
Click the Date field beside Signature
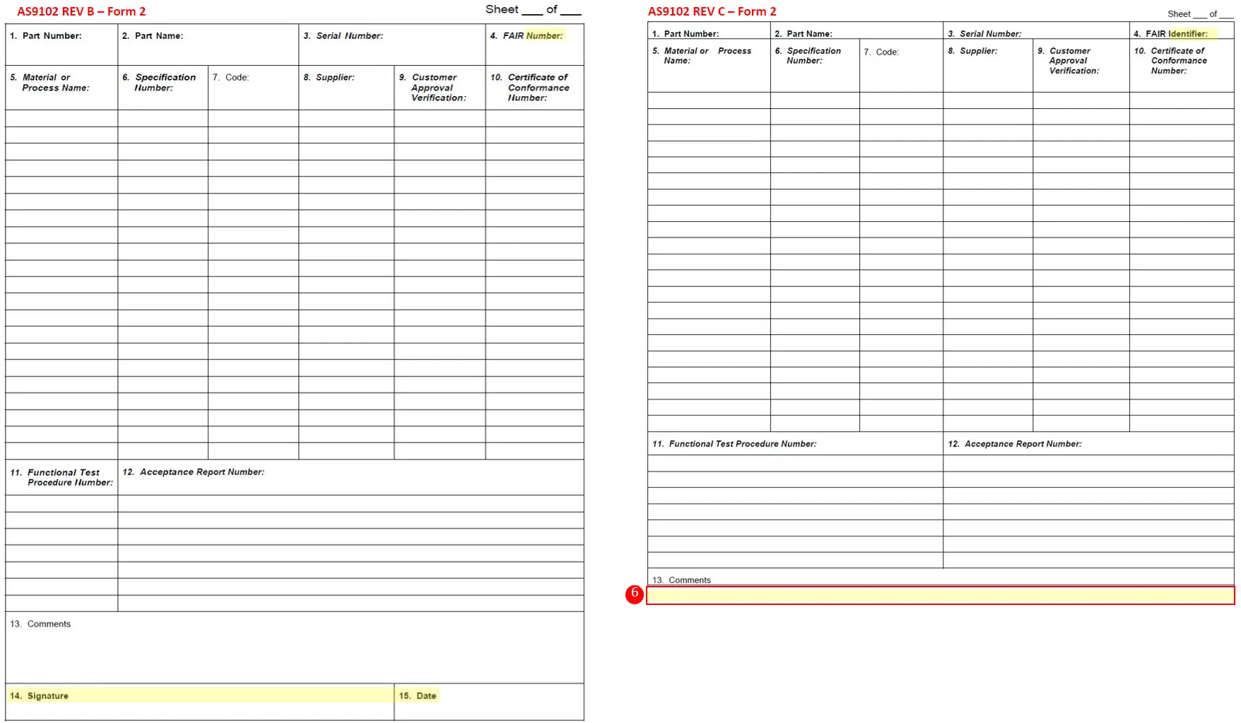tap(419, 695)
